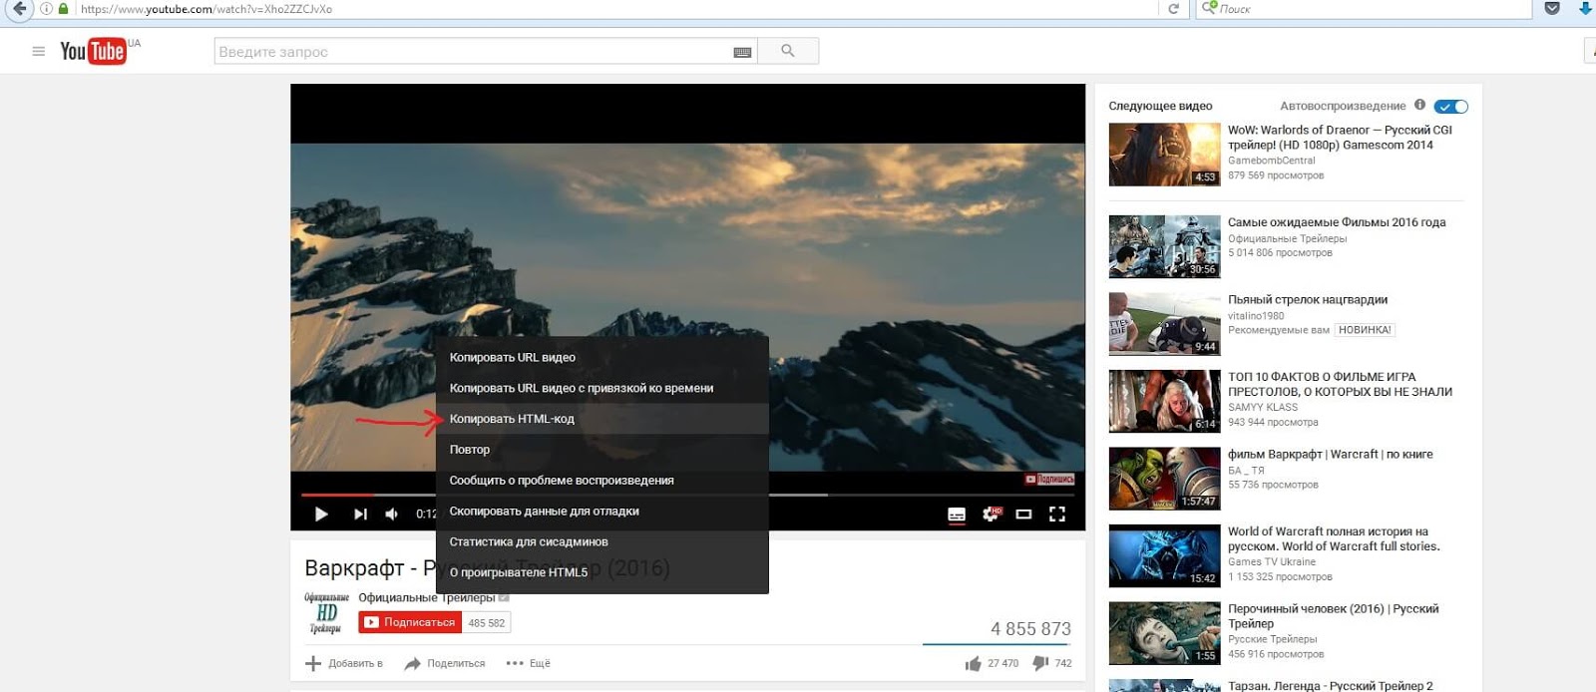Click the like thumbs-up icon
This screenshot has width=1596, height=692.
click(x=974, y=664)
